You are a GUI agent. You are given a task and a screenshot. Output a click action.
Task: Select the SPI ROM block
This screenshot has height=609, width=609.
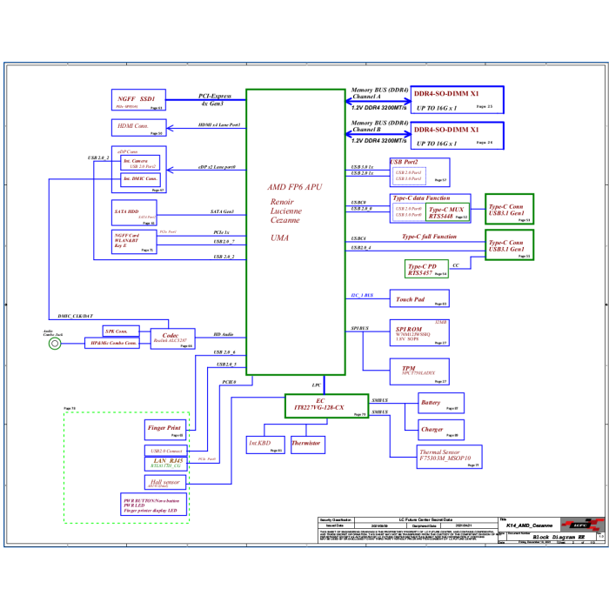point(419,333)
